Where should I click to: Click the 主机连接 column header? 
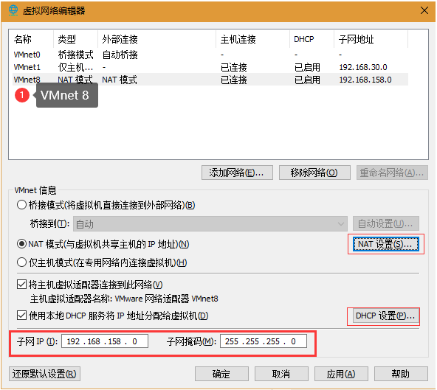point(252,39)
